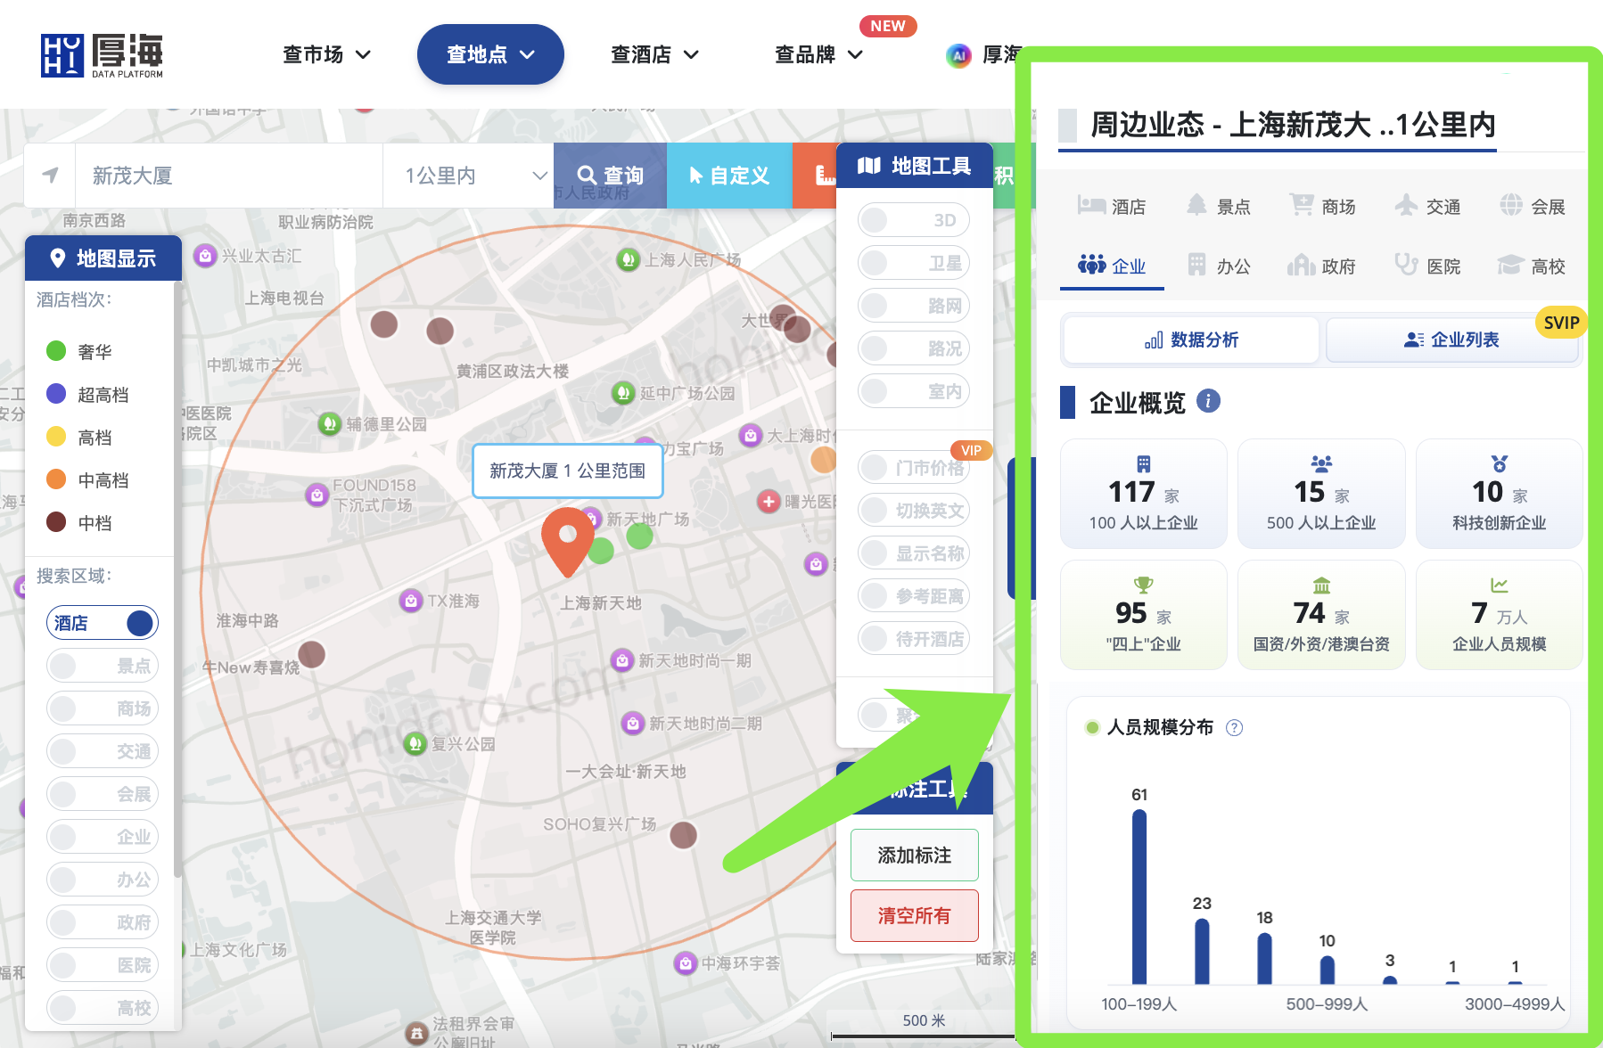Expand the 查品牌 menu
Viewport: 1603px width, 1048px height.
tap(818, 54)
